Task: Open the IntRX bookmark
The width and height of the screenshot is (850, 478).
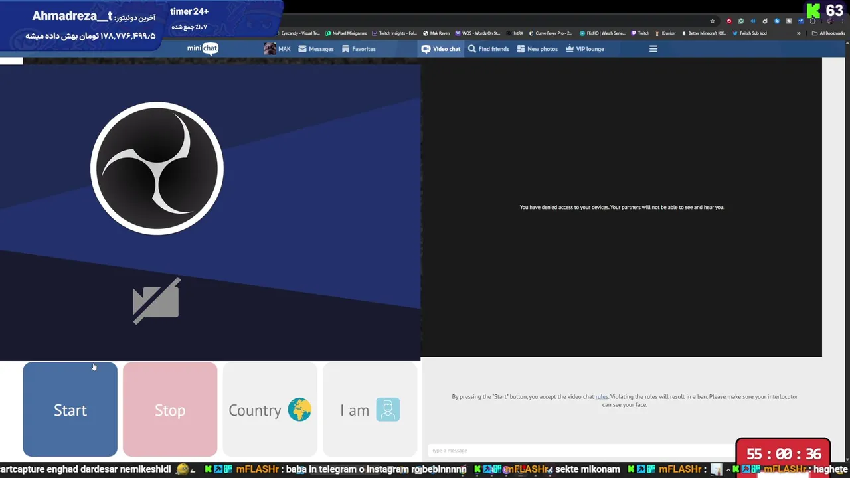Action: point(515,33)
